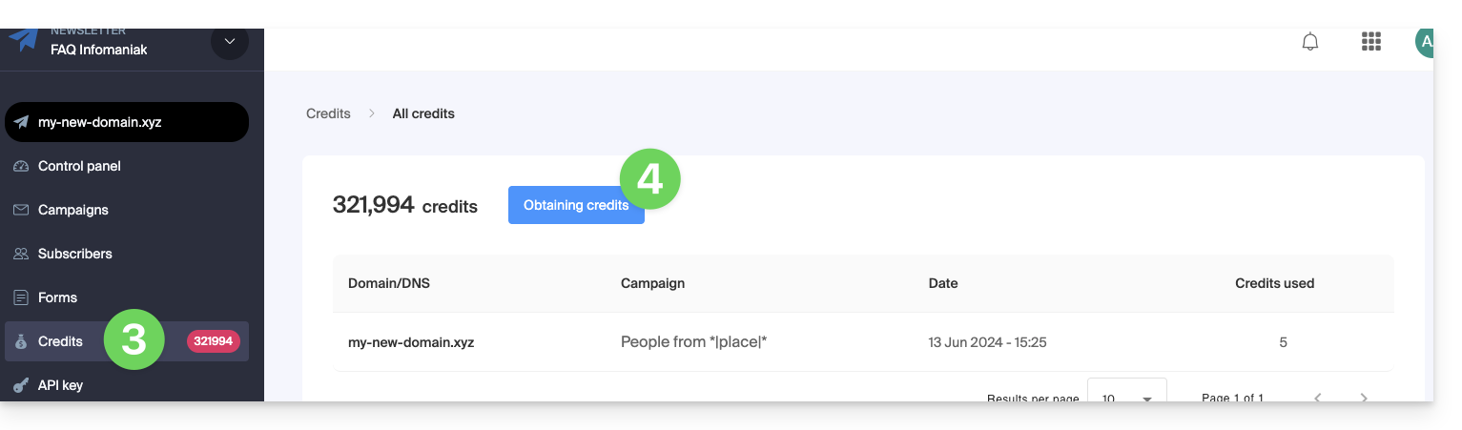Click the Credits money bag icon
Viewport: 1462px width, 430px height.
(21, 341)
